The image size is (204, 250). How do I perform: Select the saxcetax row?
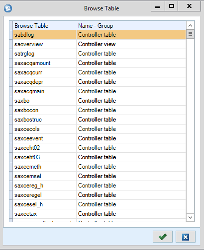coord(99,214)
